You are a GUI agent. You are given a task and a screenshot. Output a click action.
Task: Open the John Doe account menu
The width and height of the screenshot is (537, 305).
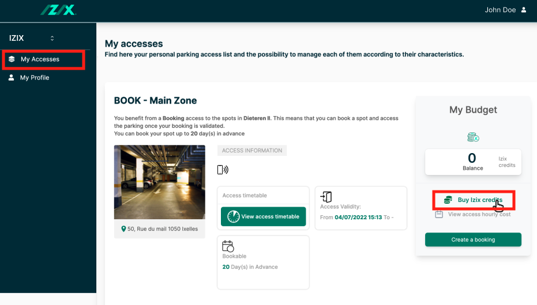tap(500, 10)
